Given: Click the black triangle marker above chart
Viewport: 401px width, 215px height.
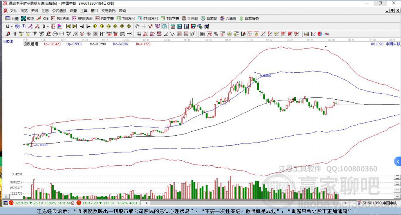Looking at the screenshot, I should click(x=326, y=46).
